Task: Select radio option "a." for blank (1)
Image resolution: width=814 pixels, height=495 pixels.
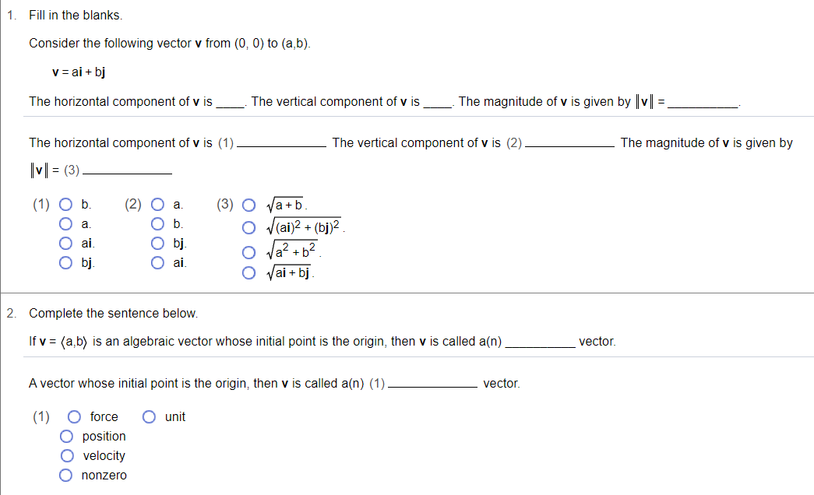Action: click(x=65, y=224)
